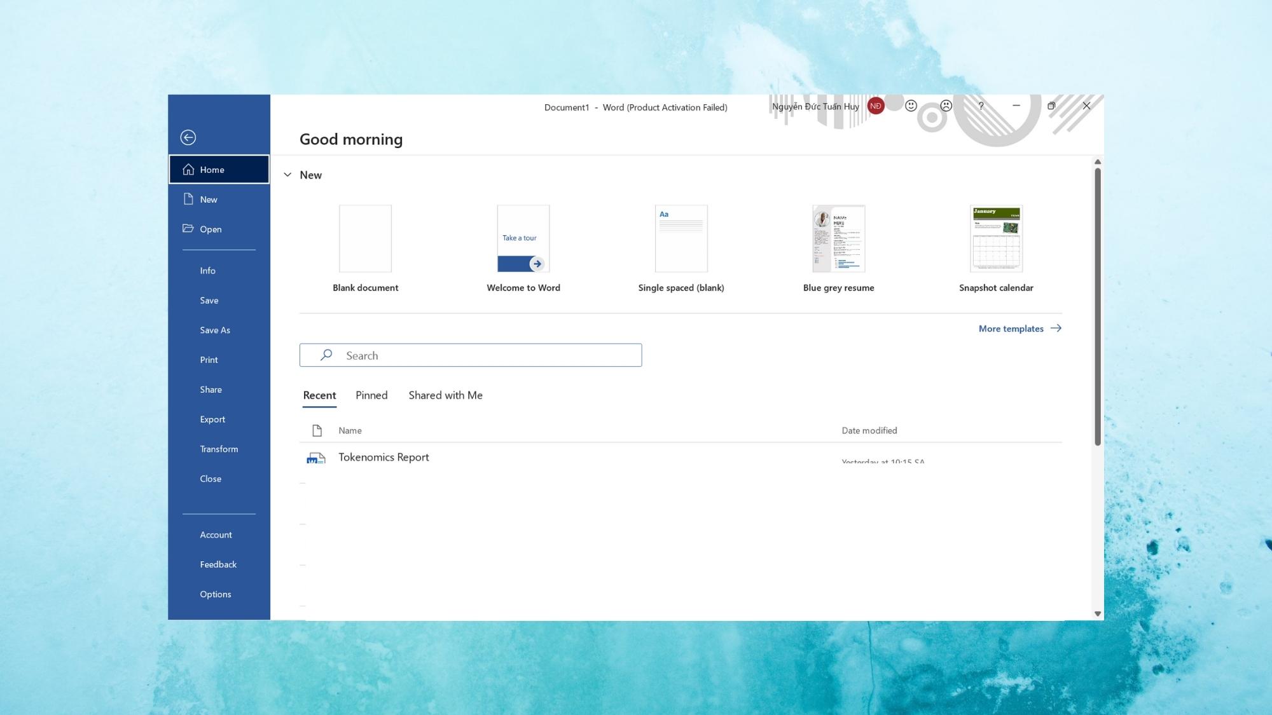The image size is (1272, 715).
Task: Click the help question mark icon
Action: pos(980,105)
